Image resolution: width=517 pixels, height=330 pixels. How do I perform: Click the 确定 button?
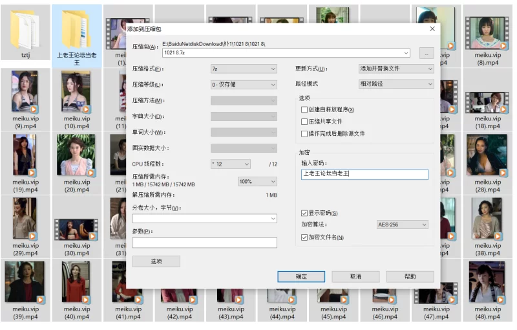(301, 276)
